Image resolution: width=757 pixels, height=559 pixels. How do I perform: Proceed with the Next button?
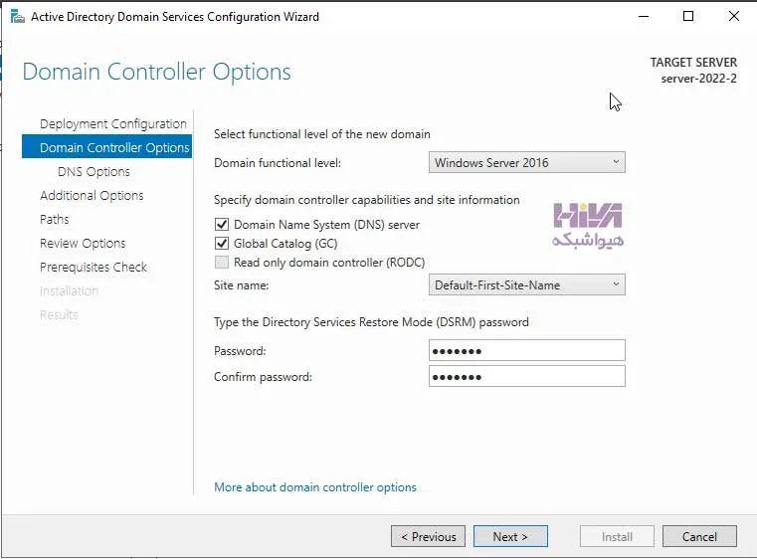coord(510,536)
